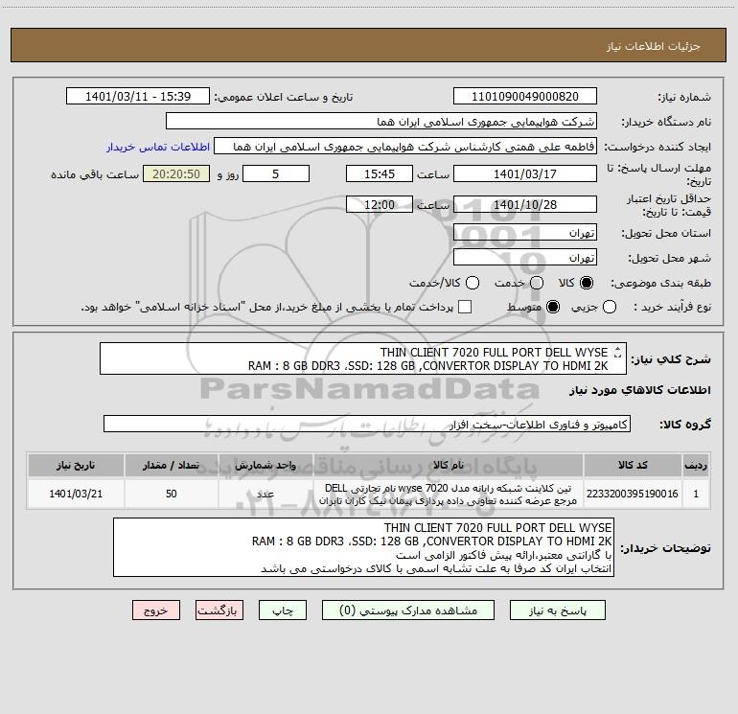Click the خروج exit button

coord(156,610)
